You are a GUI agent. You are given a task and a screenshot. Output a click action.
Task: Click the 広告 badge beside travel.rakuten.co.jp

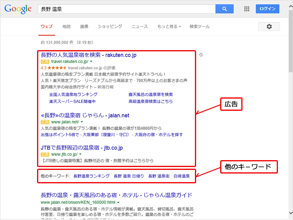pos(45,62)
